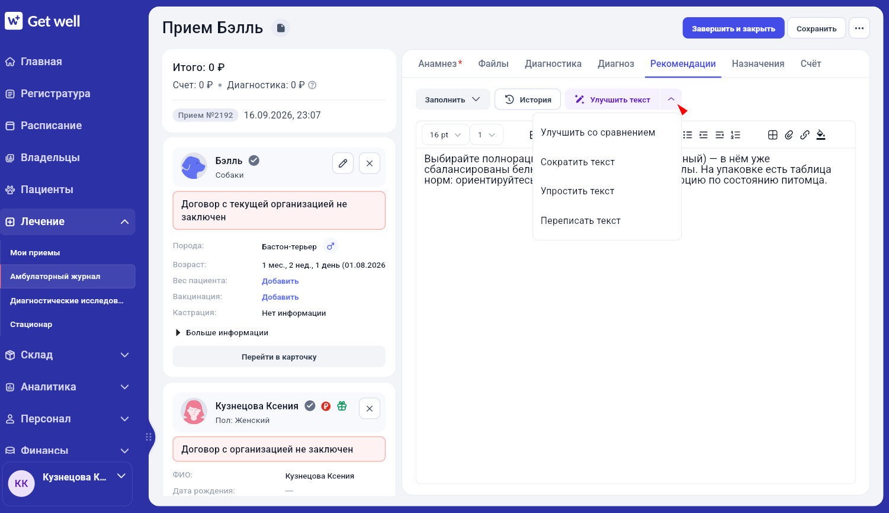Screen dimensions: 889x513
Task: Switch to the Диагностика tab
Action: coord(553,63)
